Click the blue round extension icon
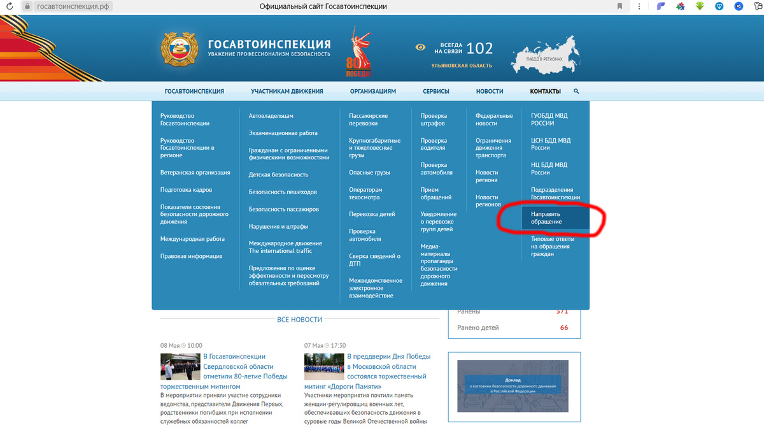The height and width of the screenshot is (430, 764). (x=739, y=6)
